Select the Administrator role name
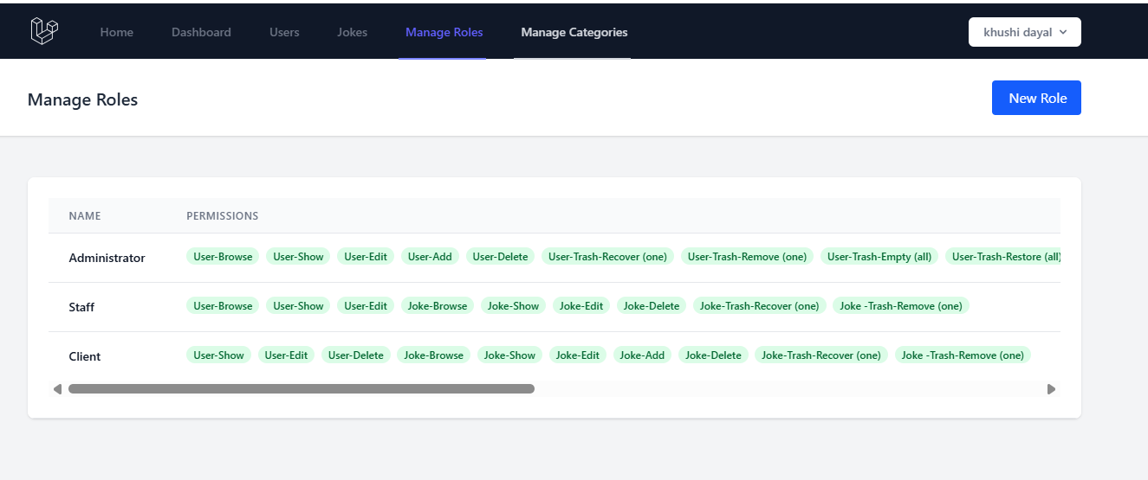Viewport: 1148px width, 480px height. click(x=107, y=258)
